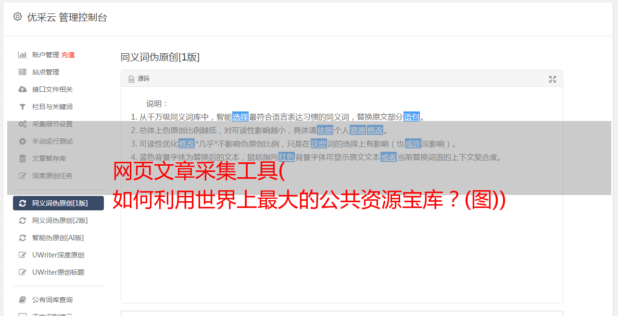618x316 pixels.
Task: Click the highlighted word 选择 in line one
Action: (240, 117)
